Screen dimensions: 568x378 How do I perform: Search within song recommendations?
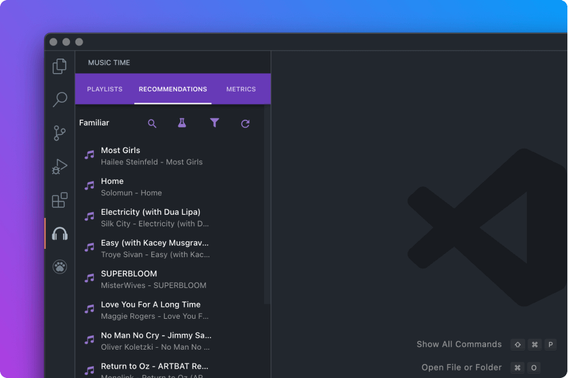[x=152, y=123]
